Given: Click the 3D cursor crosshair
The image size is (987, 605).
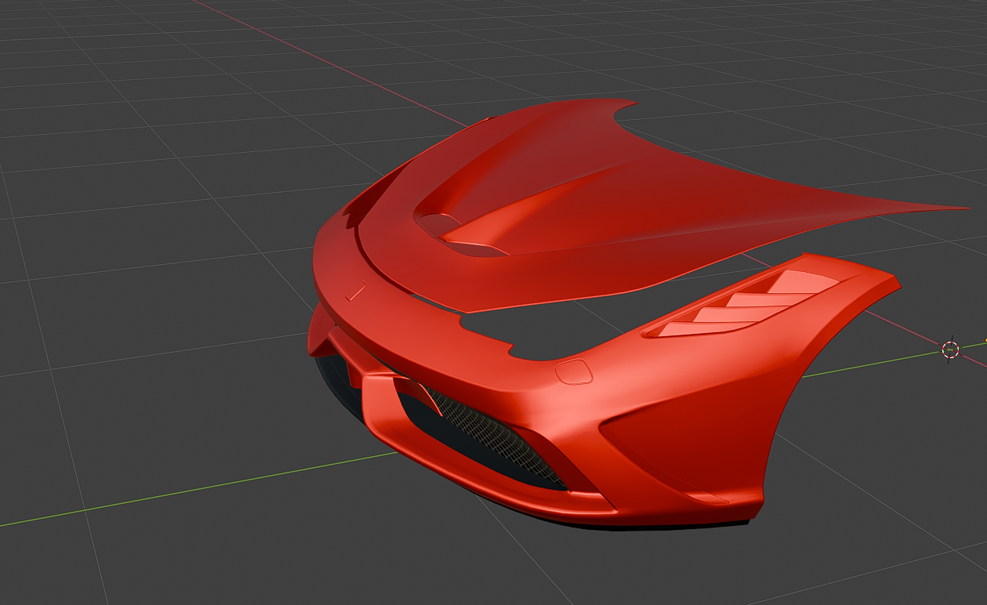Looking at the screenshot, I should tap(950, 350).
